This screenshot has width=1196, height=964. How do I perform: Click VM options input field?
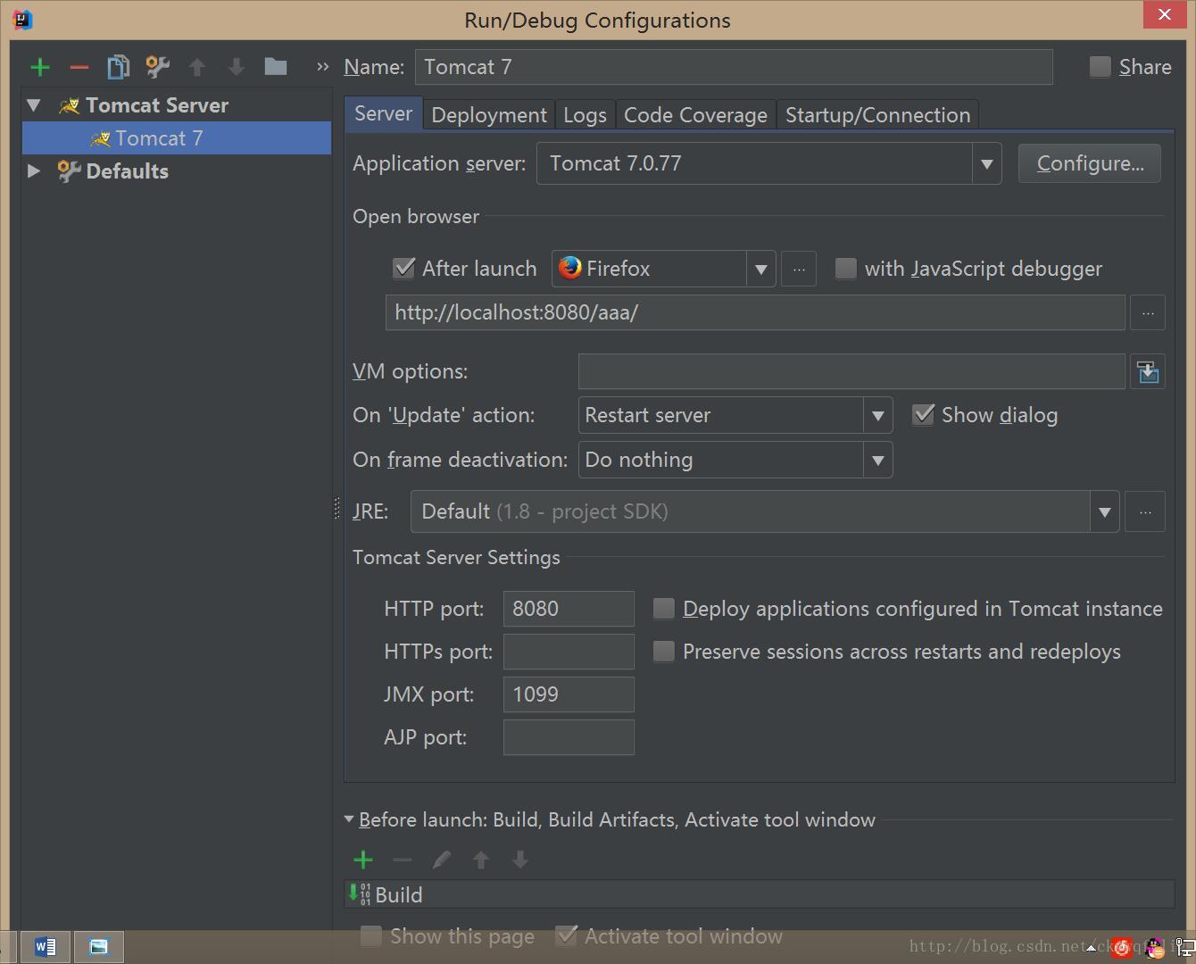851,371
